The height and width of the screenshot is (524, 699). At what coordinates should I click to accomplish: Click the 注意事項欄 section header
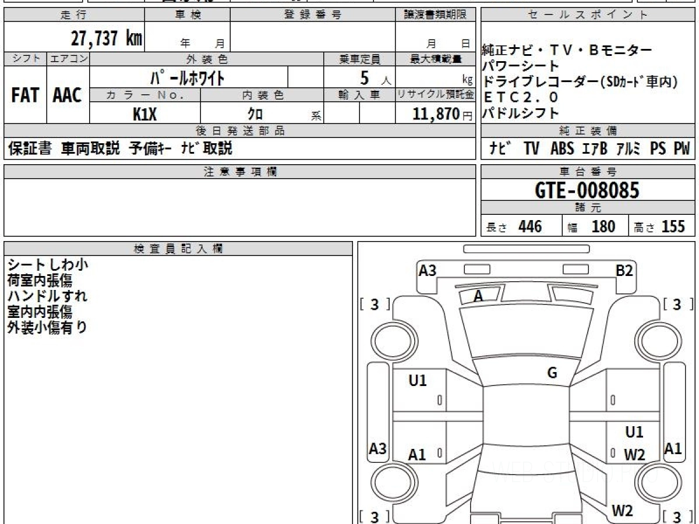tap(239, 171)
